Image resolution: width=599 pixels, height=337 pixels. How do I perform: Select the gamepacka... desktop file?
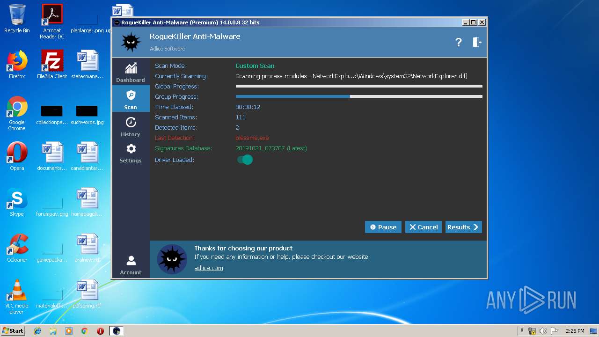click(52, 254)
